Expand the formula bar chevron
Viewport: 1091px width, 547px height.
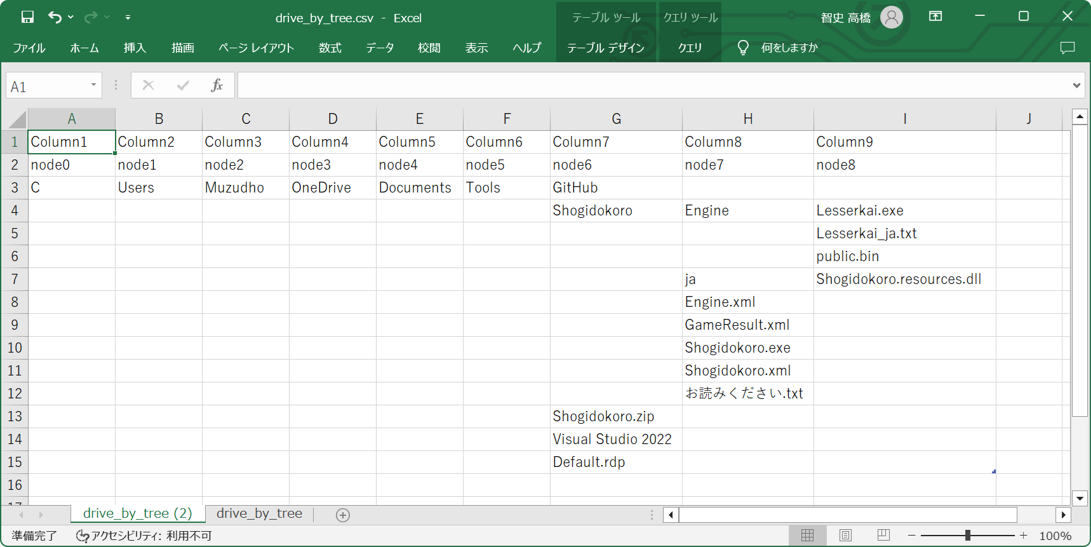[1076, 85]
